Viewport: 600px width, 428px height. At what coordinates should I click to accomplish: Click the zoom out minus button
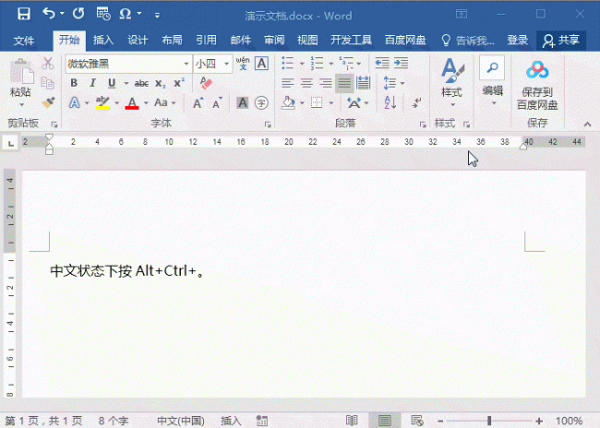[440, 422]
